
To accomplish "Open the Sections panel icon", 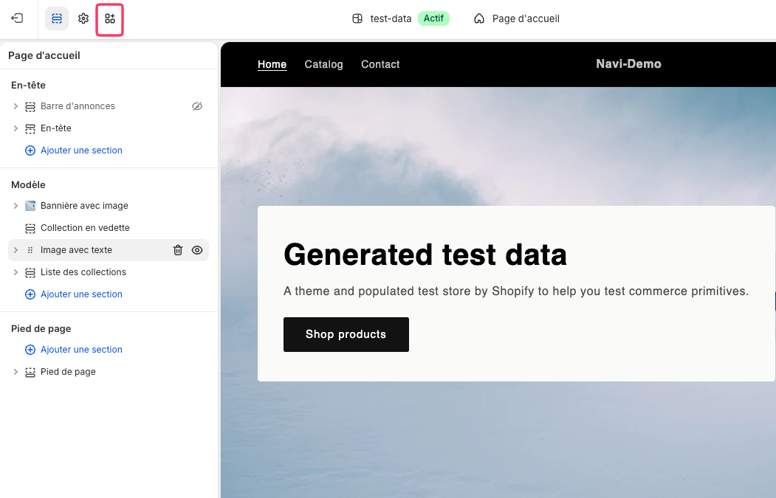I will tap(57, 18).
